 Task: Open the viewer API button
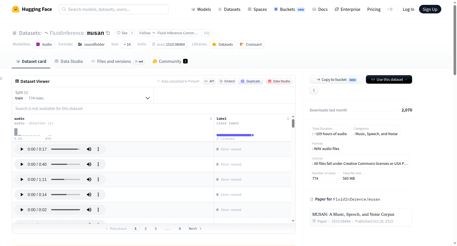[209, 81]
